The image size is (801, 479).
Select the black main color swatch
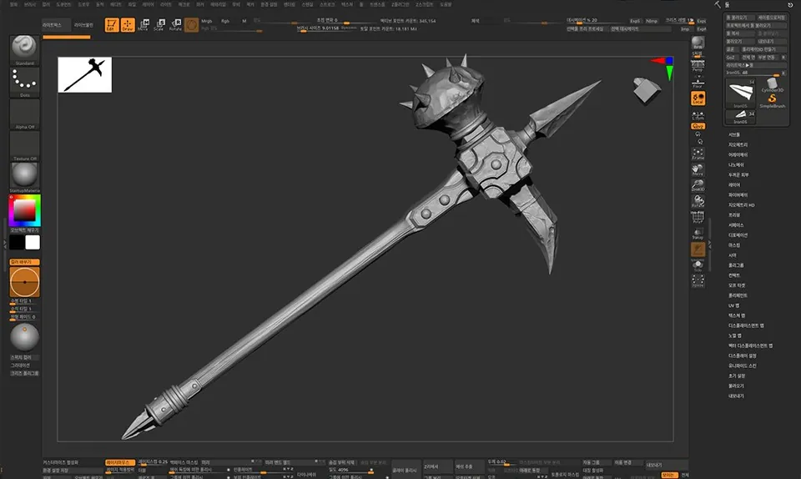pos(17,242)
